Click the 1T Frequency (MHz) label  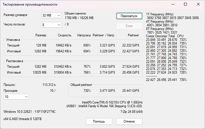[160, 14]
